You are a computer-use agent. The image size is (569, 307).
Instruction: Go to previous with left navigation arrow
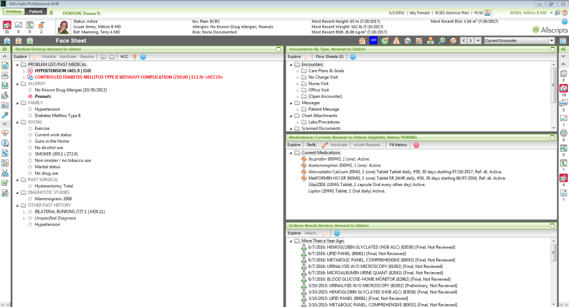[463, 41]
